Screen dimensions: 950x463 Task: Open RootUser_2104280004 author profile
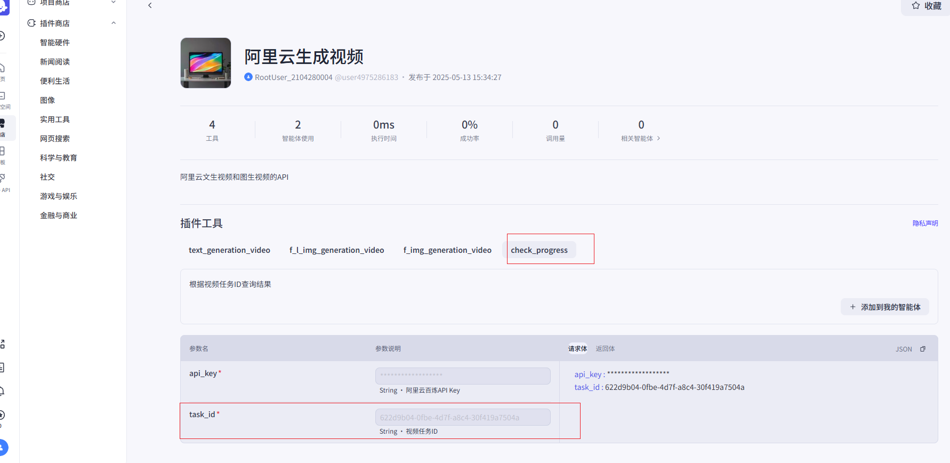pyautogui.click(x=294, y=77)
